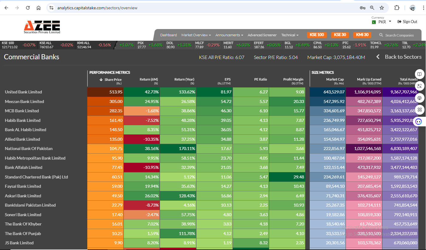Sort by Return (6M) column header

tap(149, 79)
